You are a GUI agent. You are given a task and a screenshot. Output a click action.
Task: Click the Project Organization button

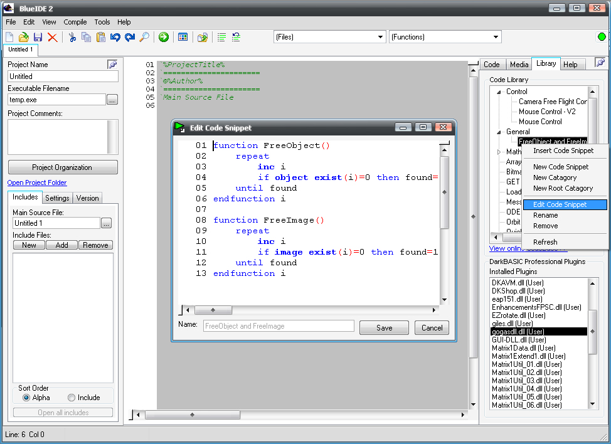coord(62,167)
